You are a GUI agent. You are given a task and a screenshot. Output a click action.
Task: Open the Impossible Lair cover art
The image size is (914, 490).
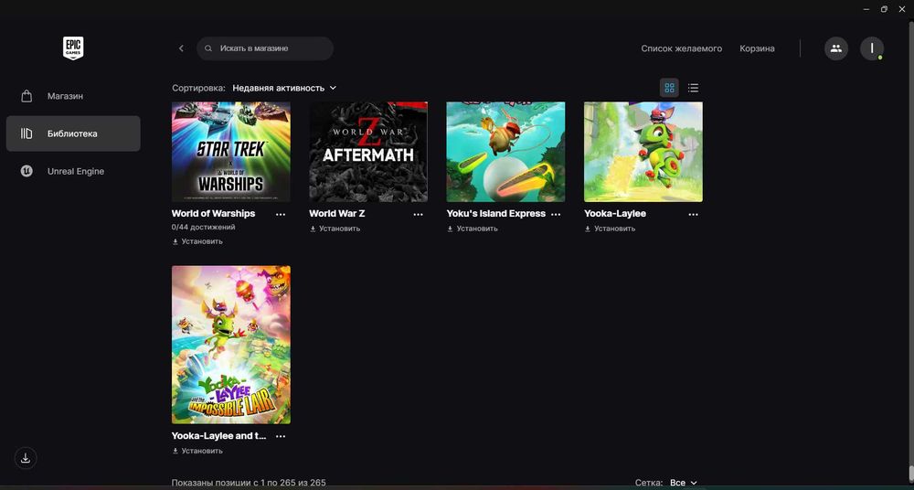point(231,345)
